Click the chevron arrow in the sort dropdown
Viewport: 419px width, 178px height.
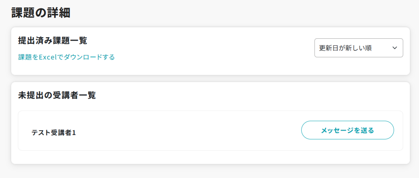[x=394, y=48]
